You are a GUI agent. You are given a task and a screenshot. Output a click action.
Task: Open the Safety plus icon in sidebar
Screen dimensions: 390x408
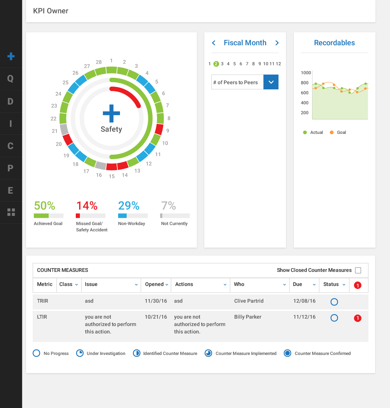click(11, 56)
